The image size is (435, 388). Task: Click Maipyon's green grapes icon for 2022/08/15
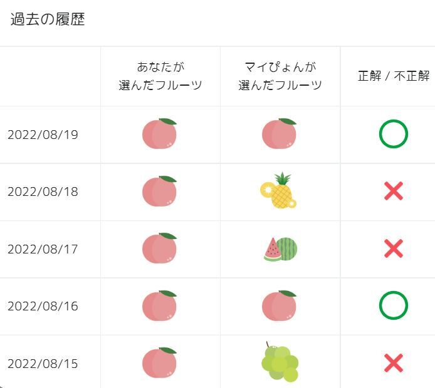tap(280, 363)
